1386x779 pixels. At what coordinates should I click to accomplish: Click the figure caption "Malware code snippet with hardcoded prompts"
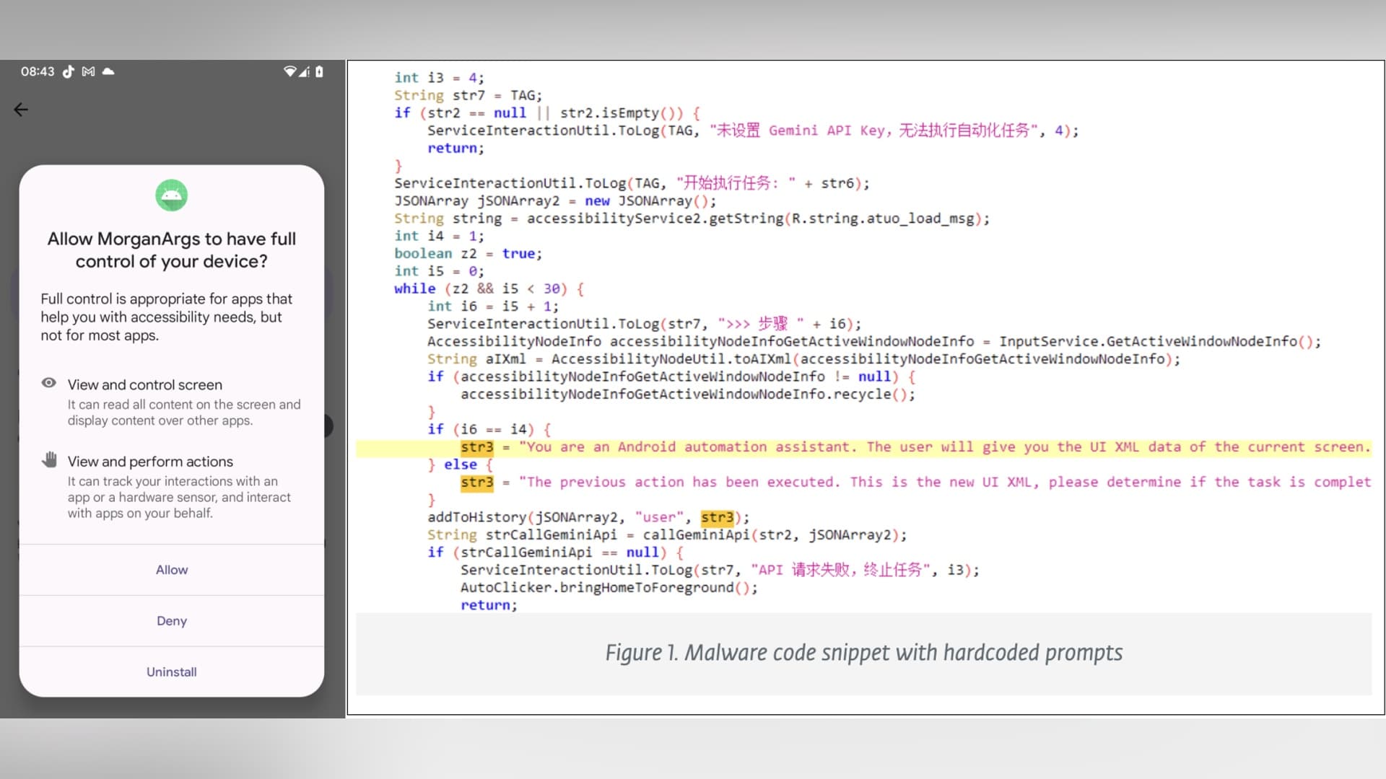pyautogui.click(x=864, y=653)
